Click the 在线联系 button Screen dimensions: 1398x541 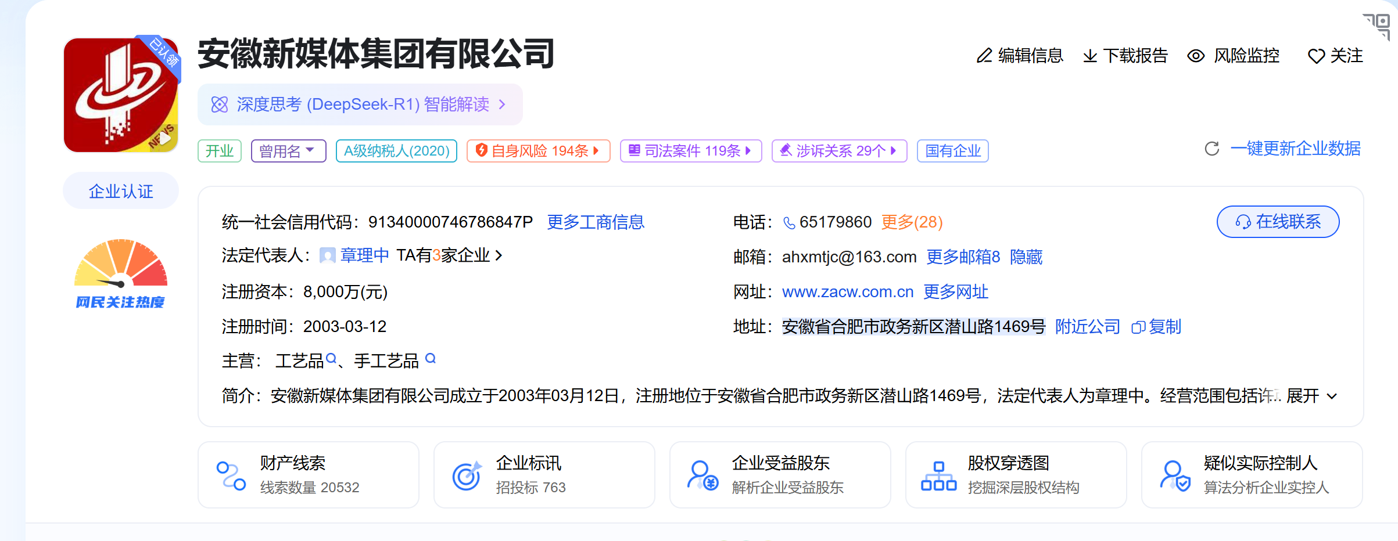tap(1278, 222)
